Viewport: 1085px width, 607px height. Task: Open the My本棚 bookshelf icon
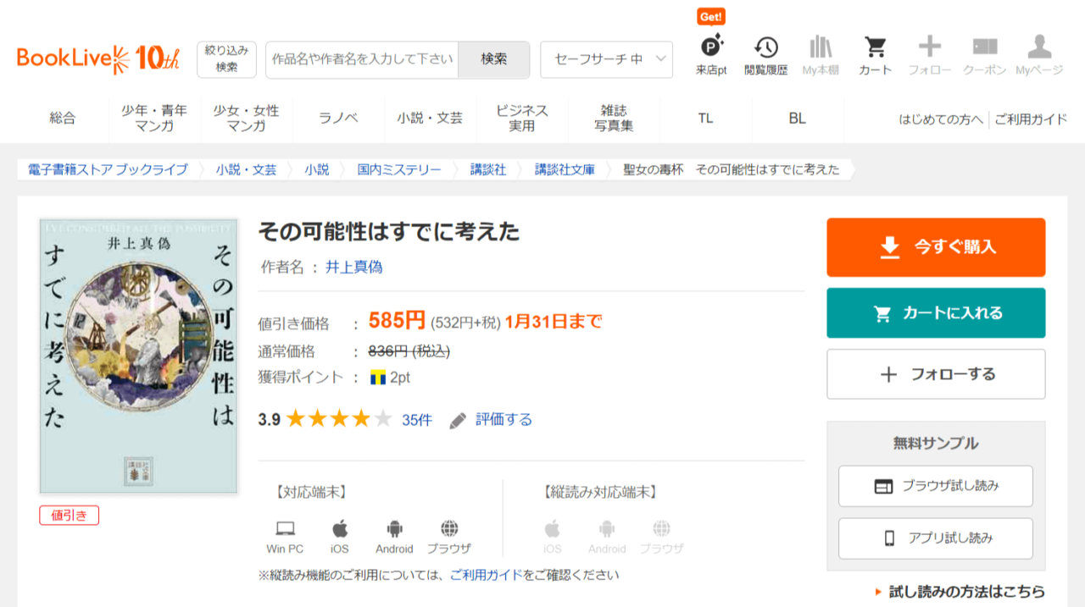pos(820,47)
